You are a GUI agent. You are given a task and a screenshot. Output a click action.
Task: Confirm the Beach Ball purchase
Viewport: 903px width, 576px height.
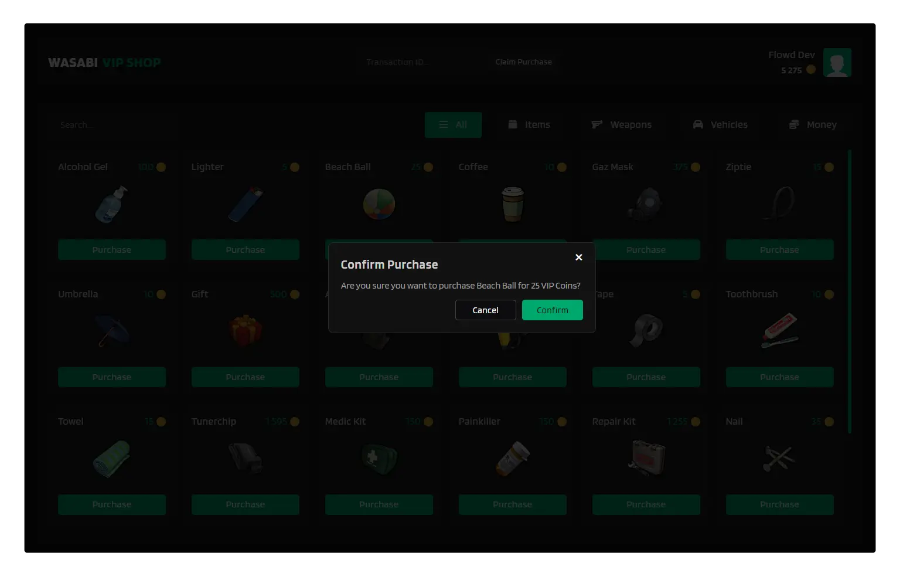tap(552, 310)
